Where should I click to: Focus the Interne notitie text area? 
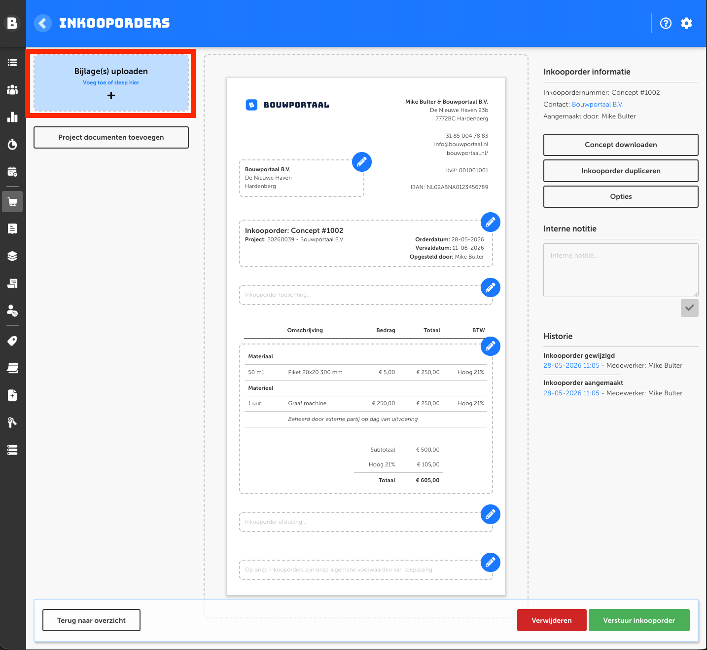(x=621, y=270)
